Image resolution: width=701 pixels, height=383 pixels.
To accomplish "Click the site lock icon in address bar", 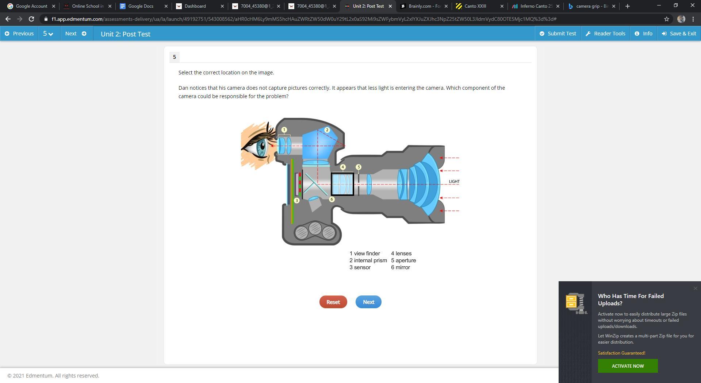I will pos(46,19).
